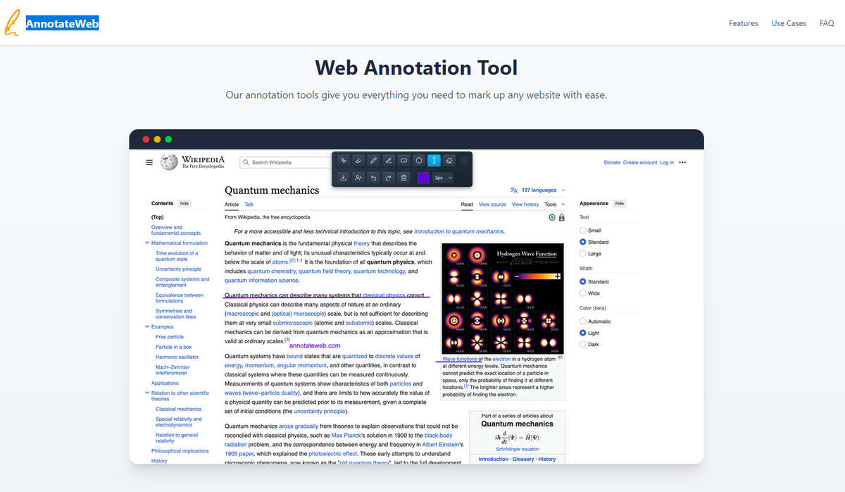Select the circle shape tool
This screenshot has height=492, width=845.
pos(419,160)
